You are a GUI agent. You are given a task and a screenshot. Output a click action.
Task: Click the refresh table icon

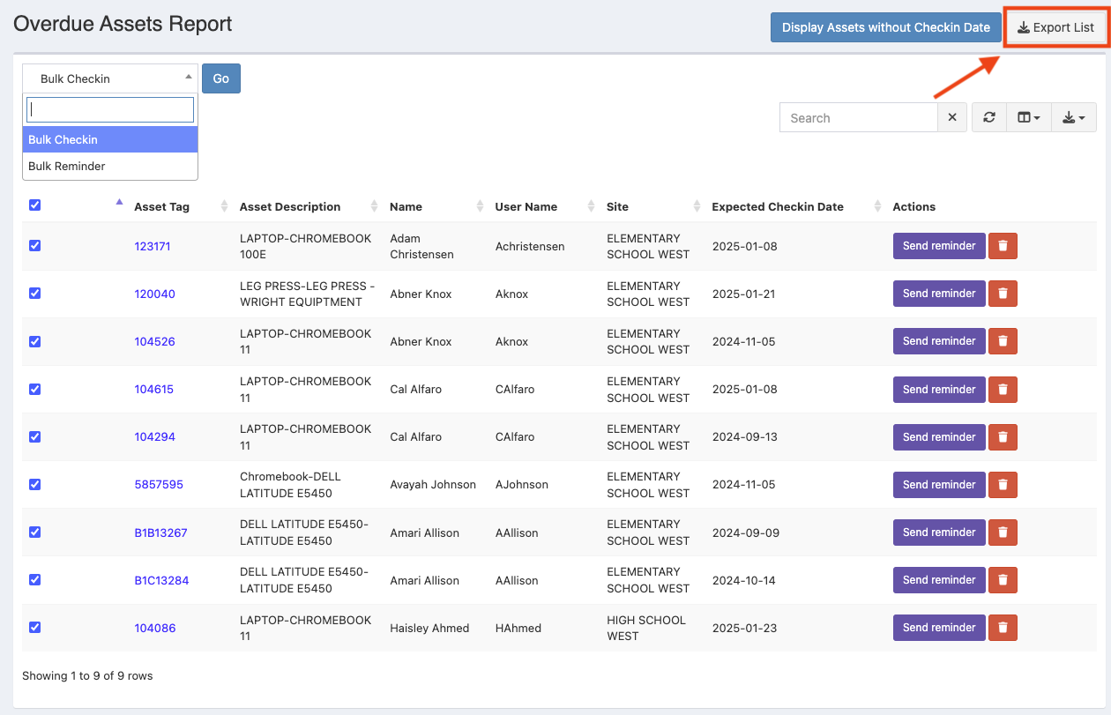(x=989, y=118)
